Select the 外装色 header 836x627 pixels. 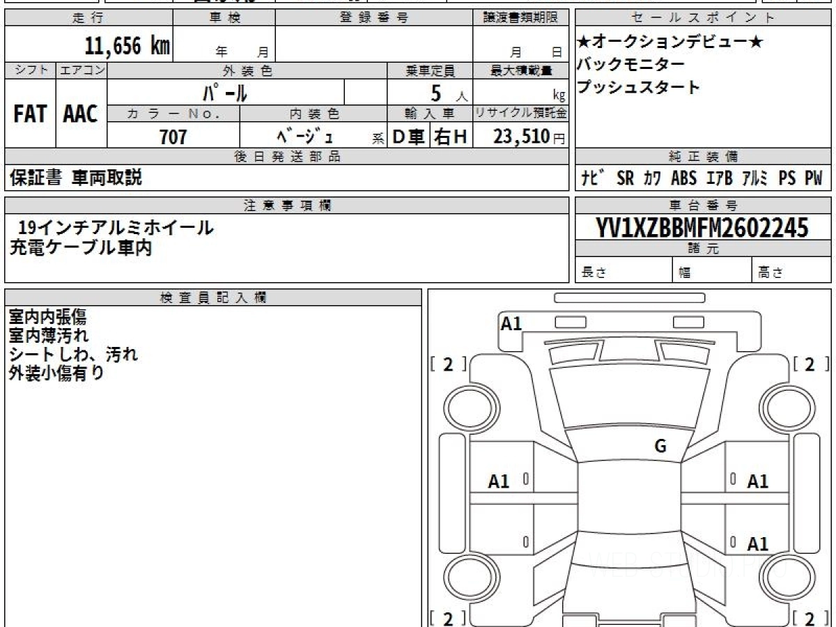tap(247, 70)
